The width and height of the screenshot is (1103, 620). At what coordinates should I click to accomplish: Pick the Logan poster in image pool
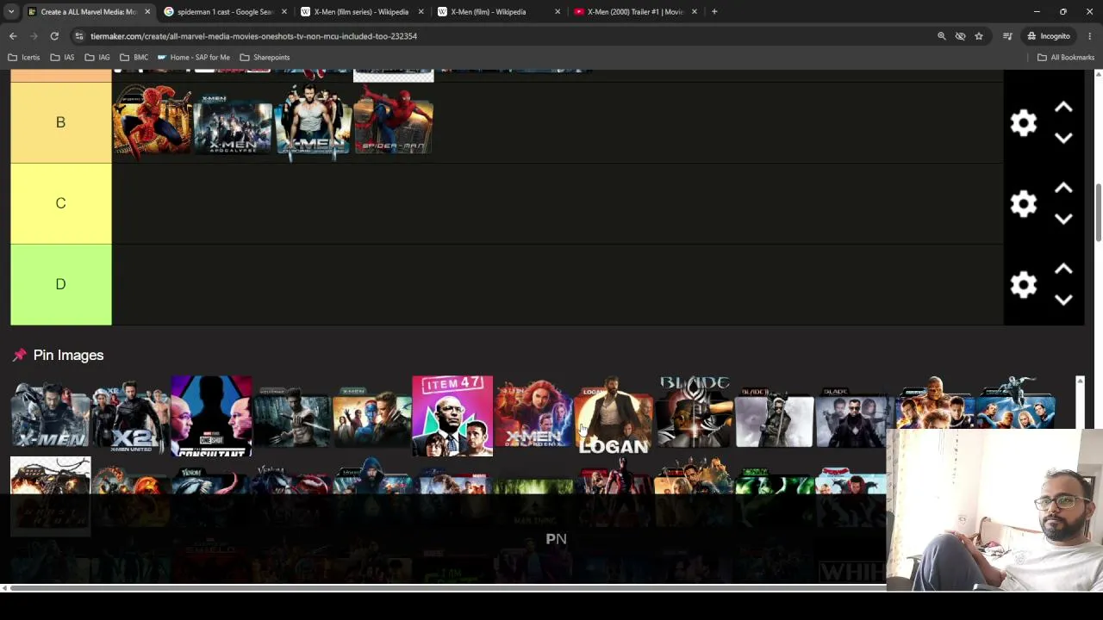click(x=614, y=416)
